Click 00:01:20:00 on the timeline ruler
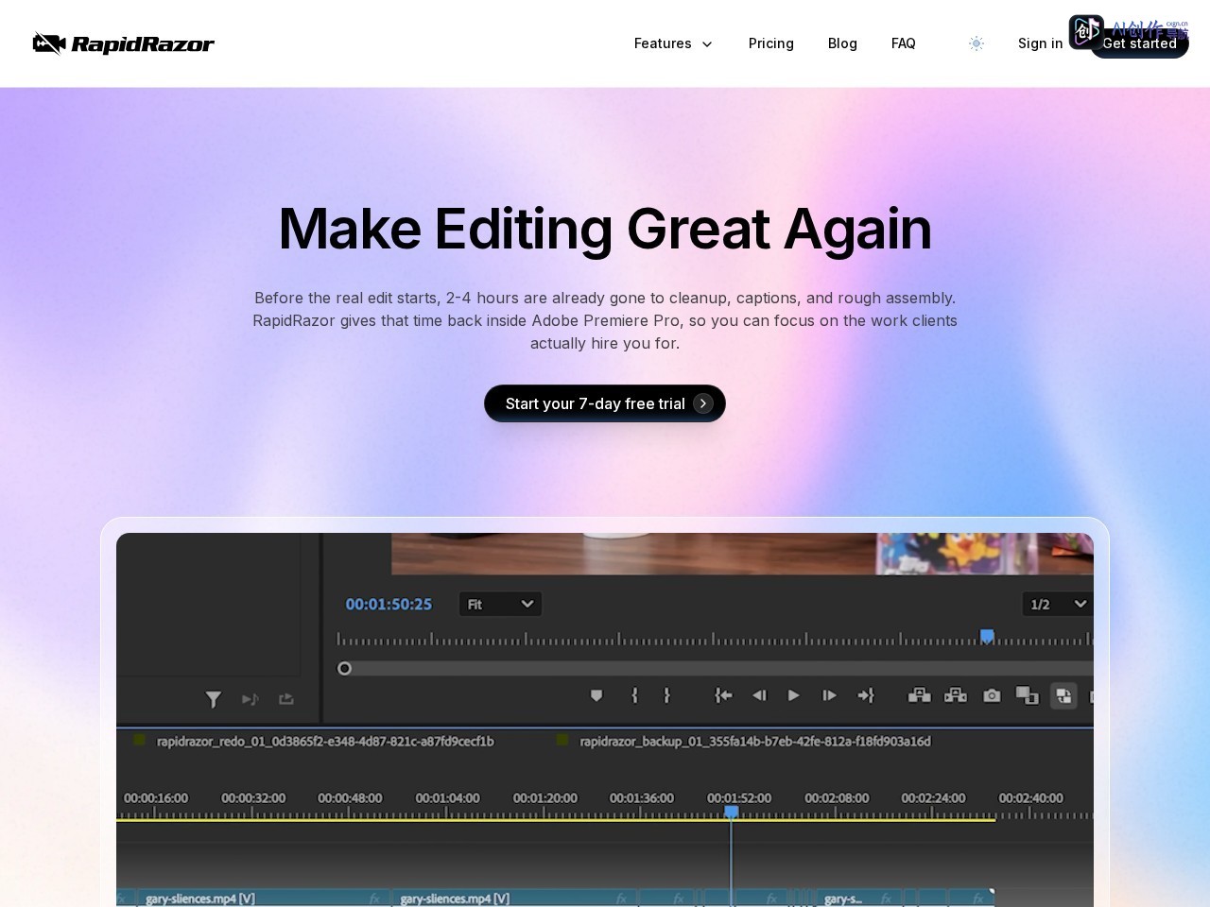 [545, 798]
